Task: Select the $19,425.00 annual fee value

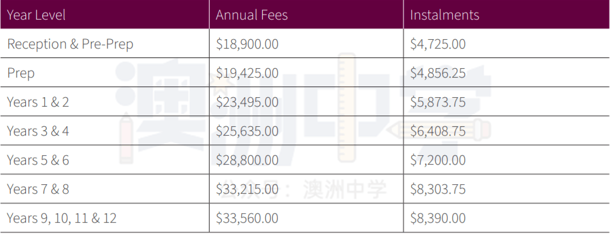Action: pos(247,73)
